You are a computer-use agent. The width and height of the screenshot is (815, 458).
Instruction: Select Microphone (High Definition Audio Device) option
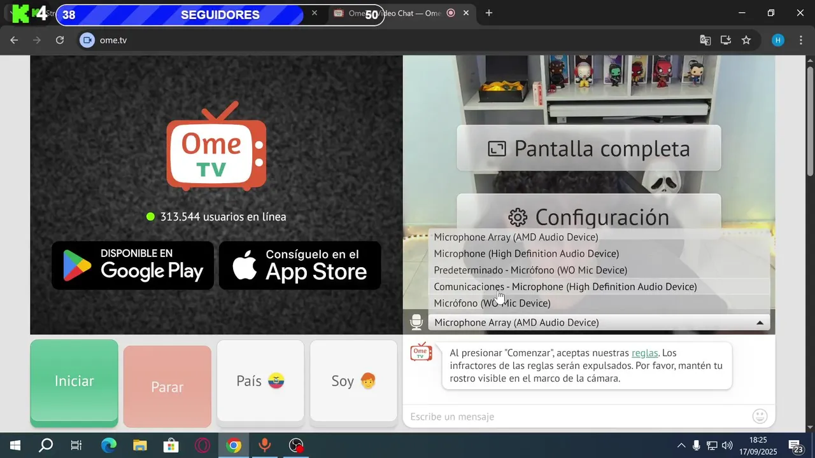point(599,254)
